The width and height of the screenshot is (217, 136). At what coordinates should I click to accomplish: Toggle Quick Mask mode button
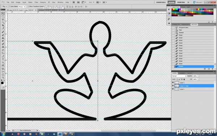point(3,87)
